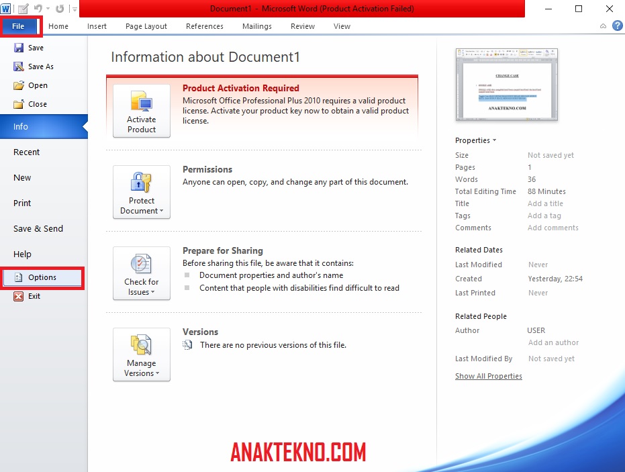The image size is (625, 472).
Task: Click the versions page icon beside no previous versions
Action: [187, 345]
